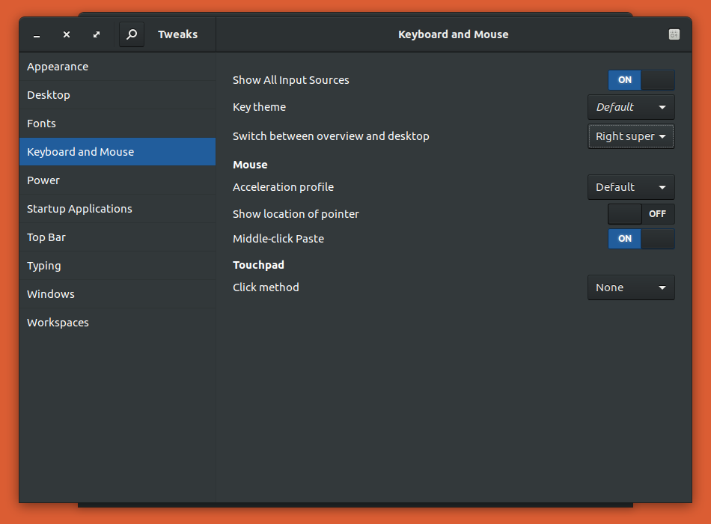This screenshot has width=711, height=524.
Task: Maximize the Tweaks window
Action: [x=97, y=34]
